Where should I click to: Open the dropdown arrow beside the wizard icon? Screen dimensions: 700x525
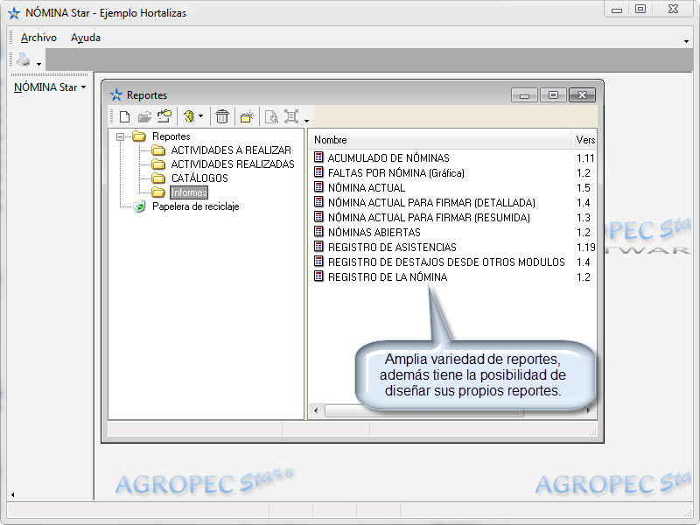pyautogui.click(x=201, y=116)
